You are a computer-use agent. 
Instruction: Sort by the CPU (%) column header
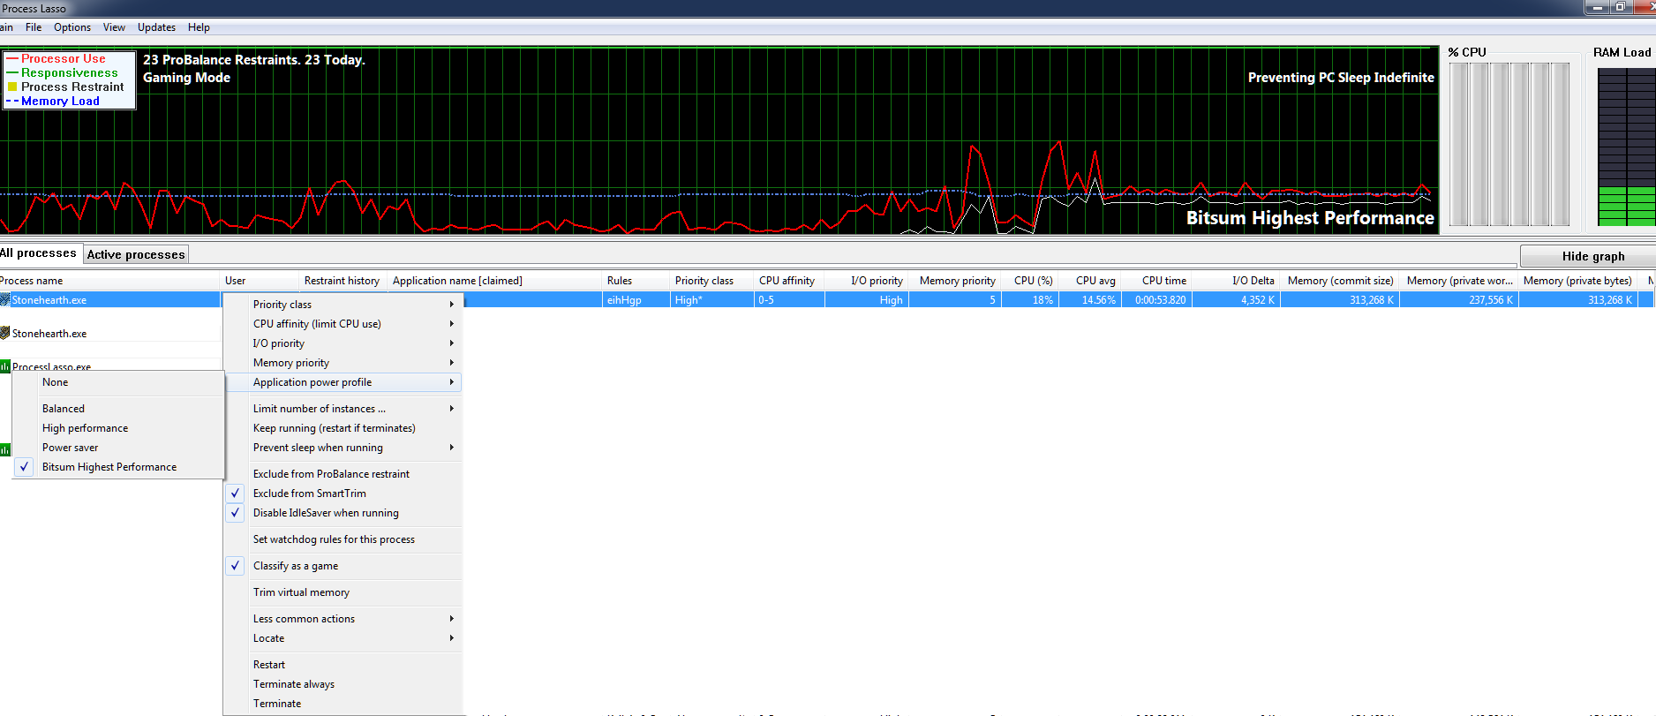click(1033, 281)
